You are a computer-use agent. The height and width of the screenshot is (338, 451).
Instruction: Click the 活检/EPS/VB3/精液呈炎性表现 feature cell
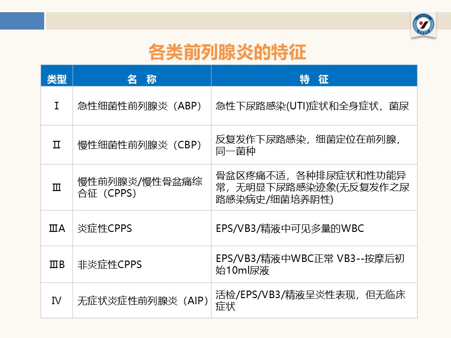coord(314,300)
